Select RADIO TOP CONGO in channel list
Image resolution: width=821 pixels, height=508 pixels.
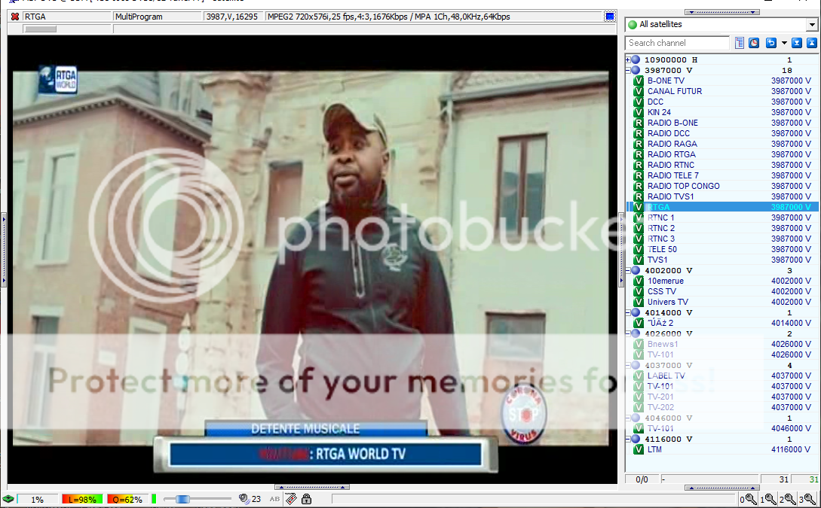(683, 186)
